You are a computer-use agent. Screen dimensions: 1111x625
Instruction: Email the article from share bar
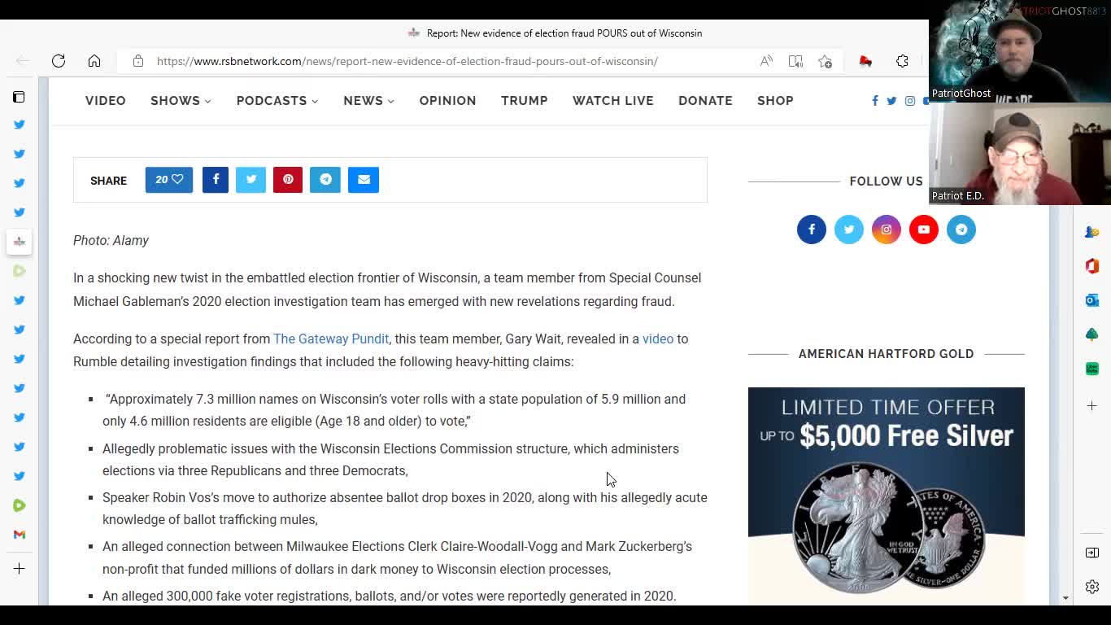(x=364, y=180)
